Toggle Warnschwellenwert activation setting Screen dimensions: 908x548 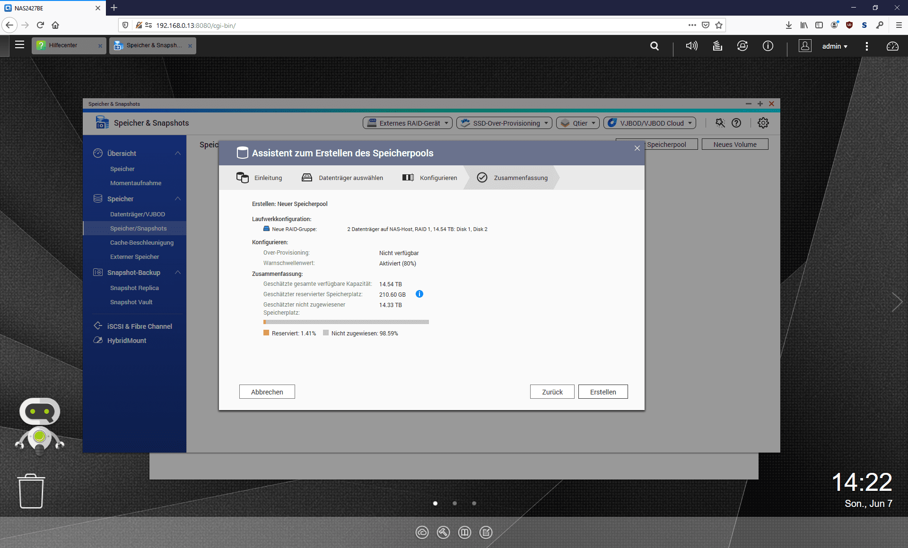[397, 263]
